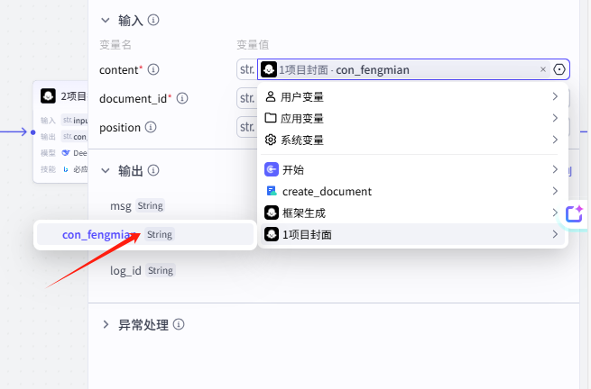Image resolution: width=591 pixels, height=389 pixels.
Task: Click info icon next to 输出 heading
Action: point(153,170)
